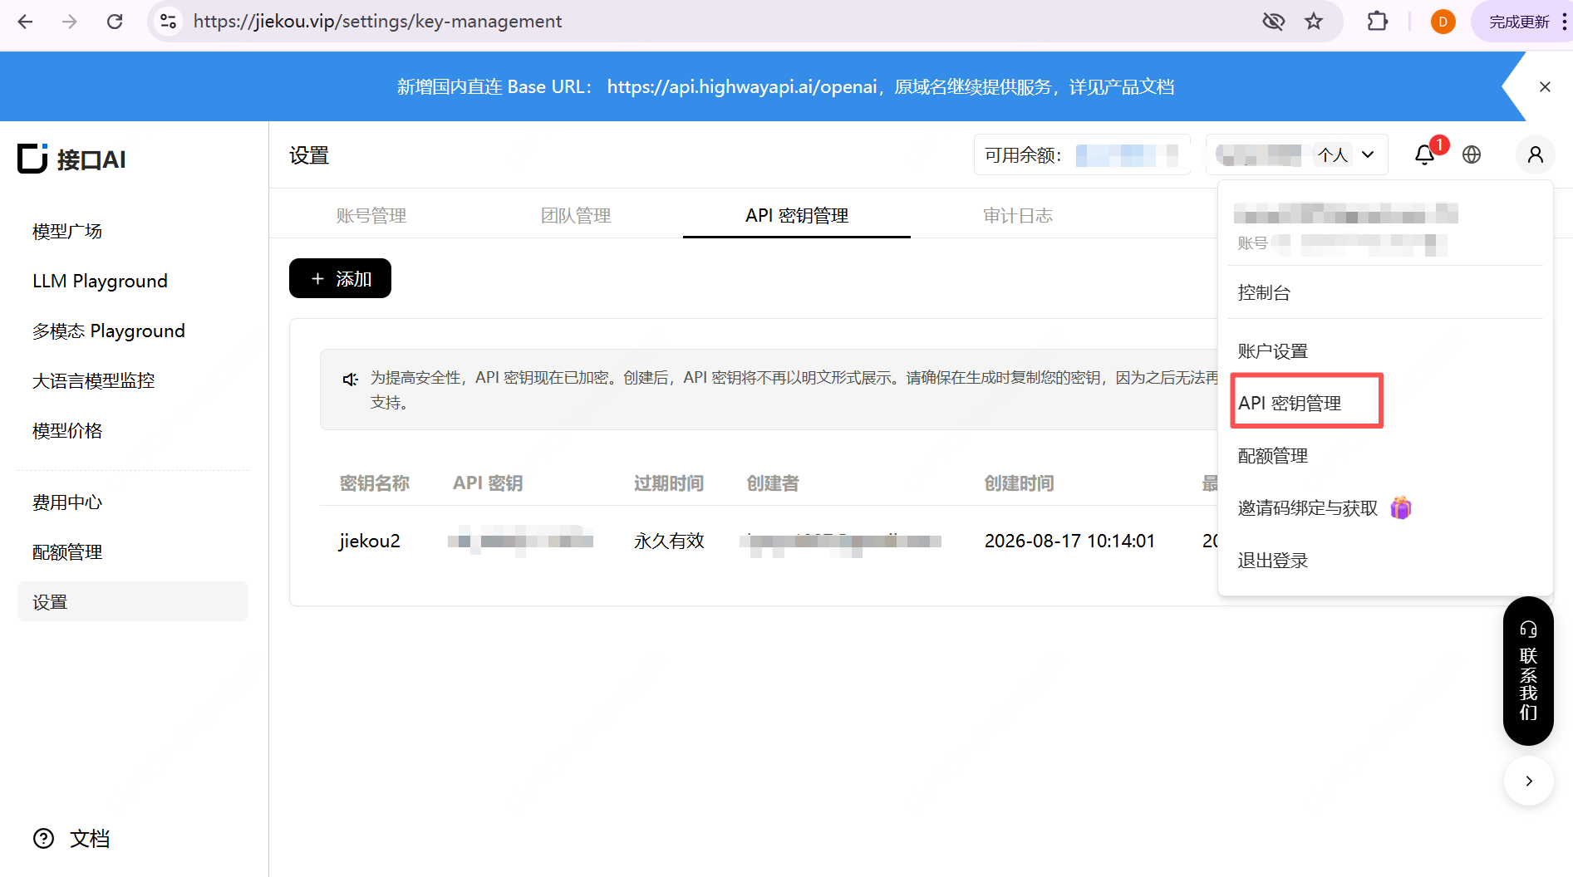The image size is (1573, 877).
Task: Open the browser profile avatar D
Action: [x=1443, y=22]
